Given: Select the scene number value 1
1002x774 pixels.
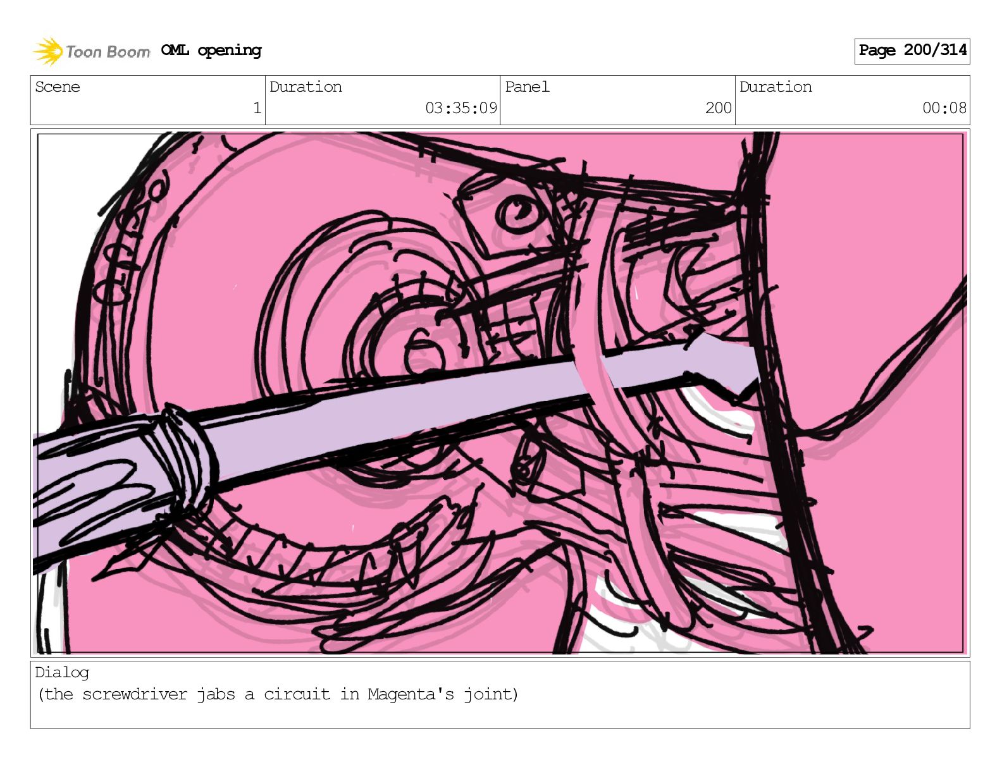Looking at the screenshot, I should pyautogui.click(x=257, y=108).
